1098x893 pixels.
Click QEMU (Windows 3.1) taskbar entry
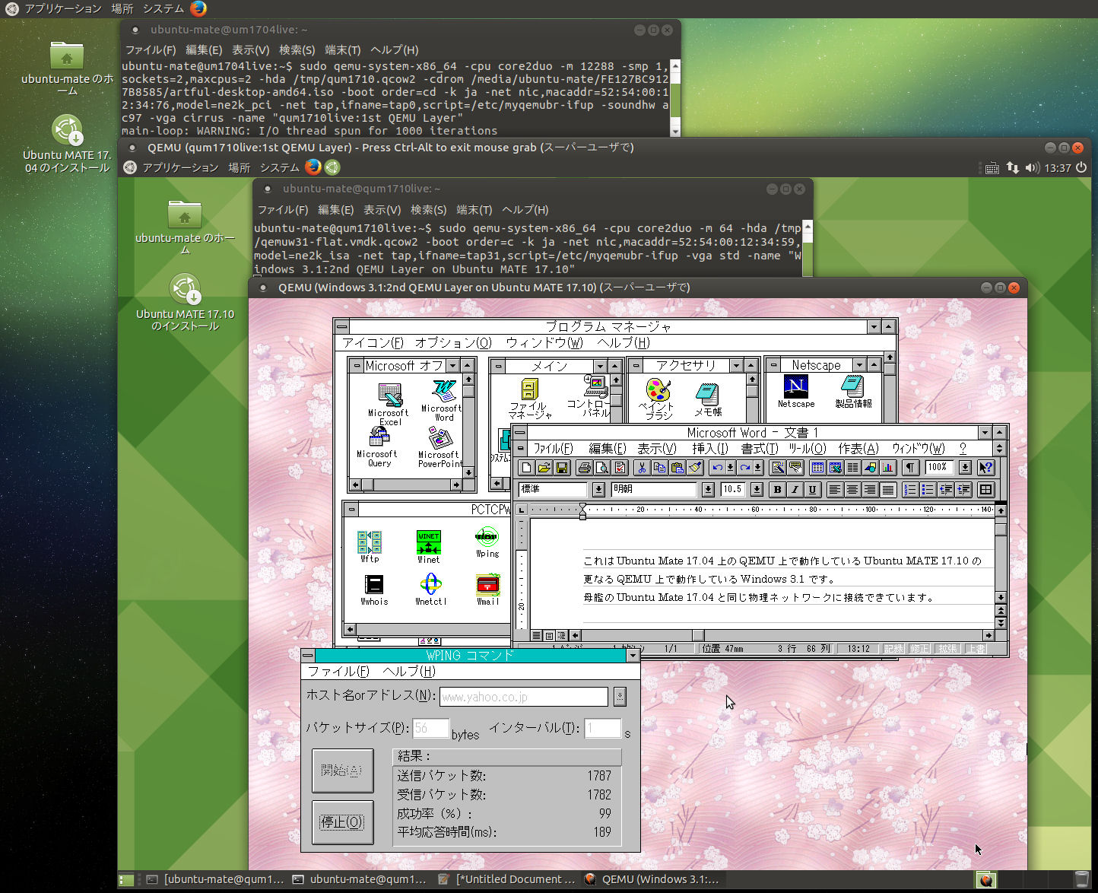654,879
